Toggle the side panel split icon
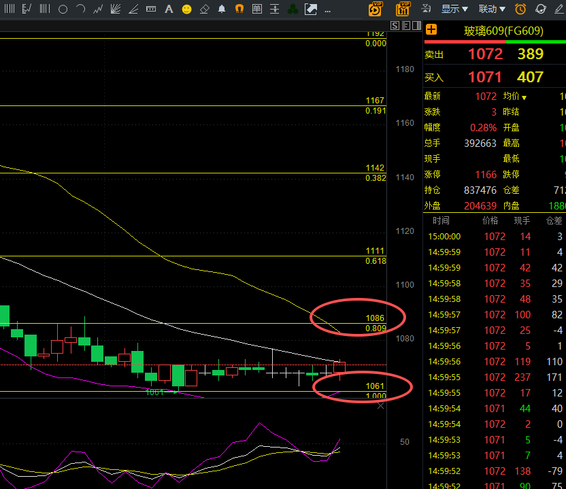This screenshot has width=566, height=489. pos(416,26)
